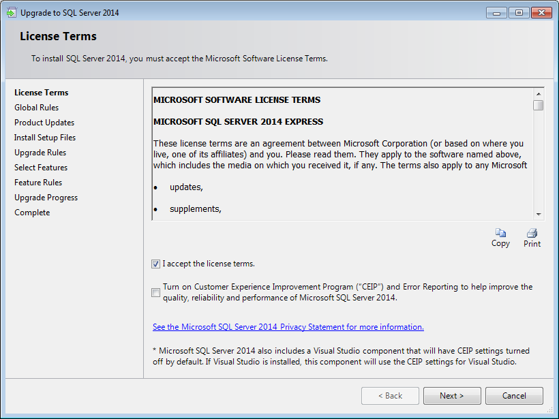The height and width of the screenshot is (419, 559).
Task: Click the license text scrollbar thumb
Action: [539, 106]
